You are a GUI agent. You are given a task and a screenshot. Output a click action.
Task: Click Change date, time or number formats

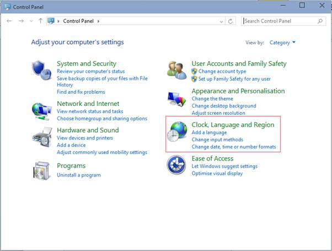[x=234, y=147]
